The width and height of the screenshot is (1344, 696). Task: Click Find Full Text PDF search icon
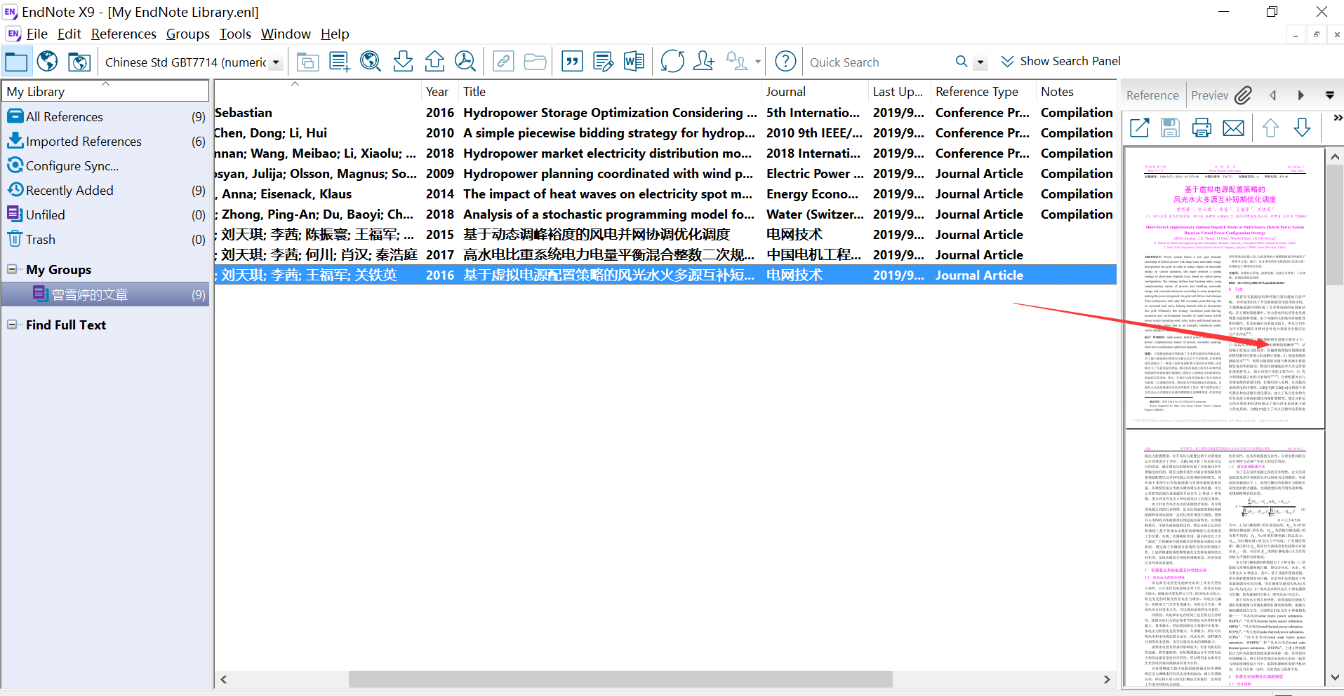click(465, 62)
